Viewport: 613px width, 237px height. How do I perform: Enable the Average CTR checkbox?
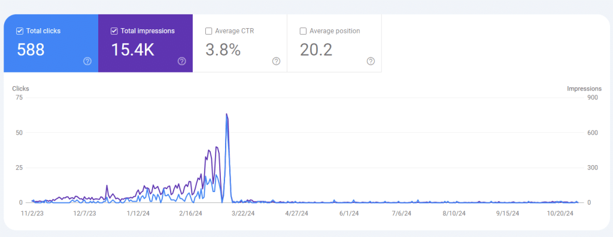tap(209, 31)
